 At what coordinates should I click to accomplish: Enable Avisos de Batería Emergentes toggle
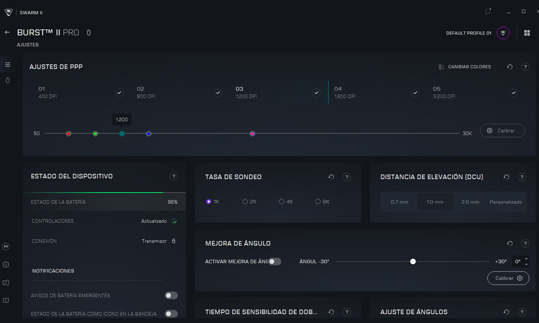click(171, 296)
